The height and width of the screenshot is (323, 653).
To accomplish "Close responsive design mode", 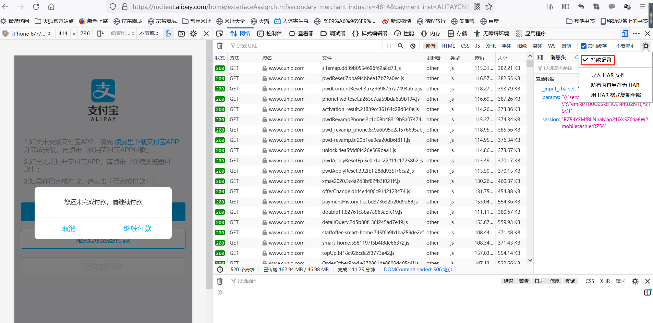I will pos(206,33).
